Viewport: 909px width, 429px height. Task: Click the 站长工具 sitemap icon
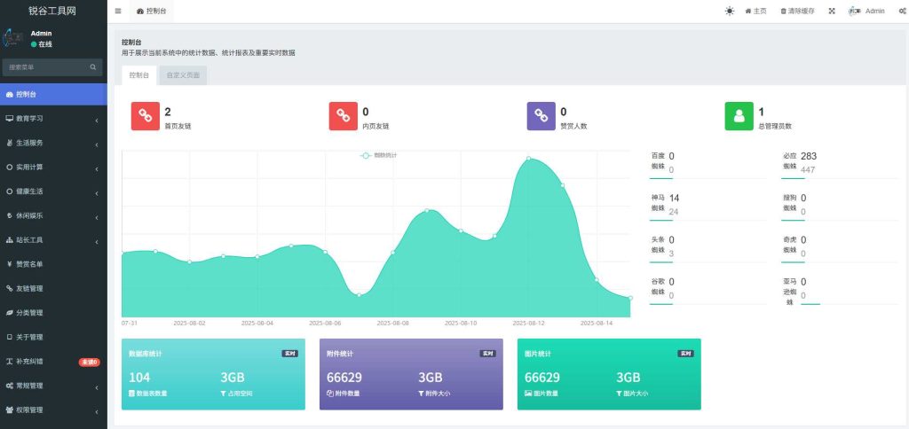pyautogui.click(x=9, y=240)
